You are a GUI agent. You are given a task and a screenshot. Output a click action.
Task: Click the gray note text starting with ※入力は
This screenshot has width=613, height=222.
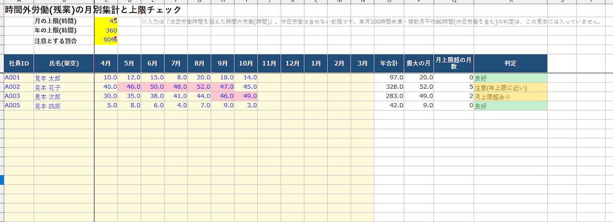[x=372, y=22]
